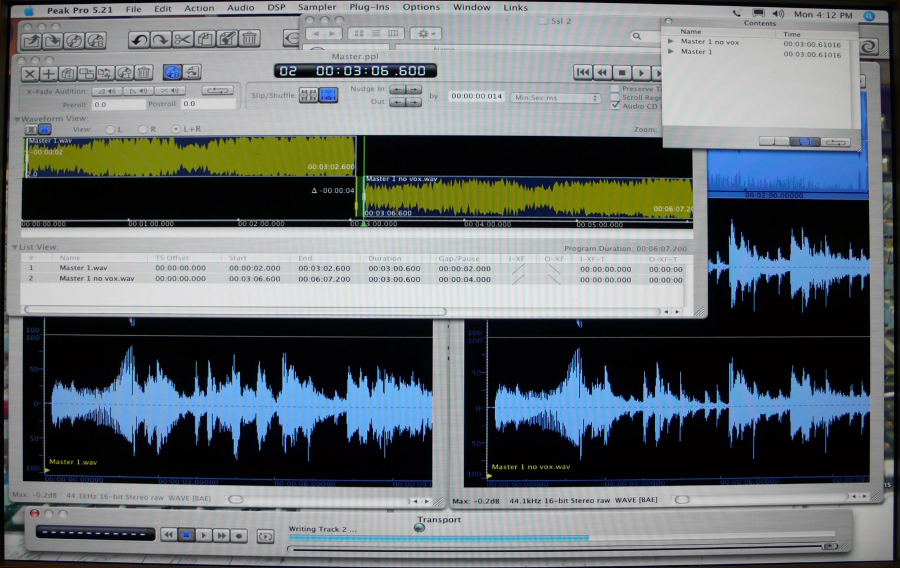Screen dimensions: 900x568
Task: Open the Options menu
Action: 421,7
